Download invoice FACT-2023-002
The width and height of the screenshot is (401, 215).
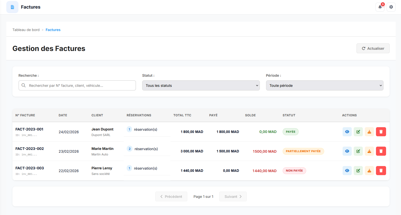coord(369,151)
